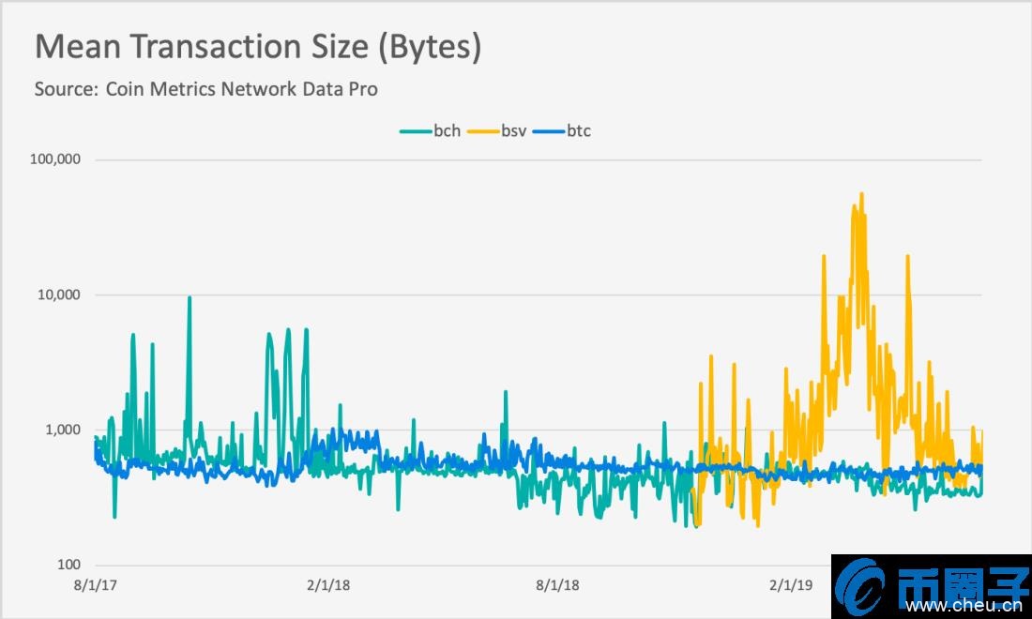Click the 8/1/18 x-axis date label

tap(558, 585)
